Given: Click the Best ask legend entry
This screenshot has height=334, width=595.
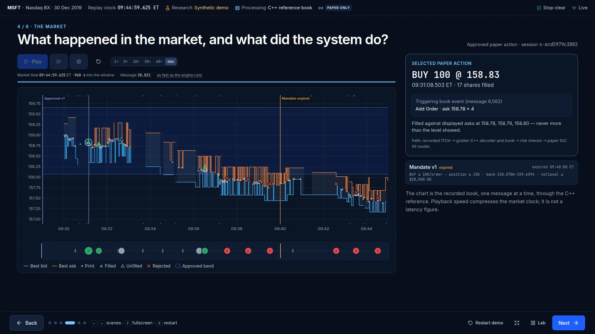Looking at the screenshot, I should tap(64, 266).
